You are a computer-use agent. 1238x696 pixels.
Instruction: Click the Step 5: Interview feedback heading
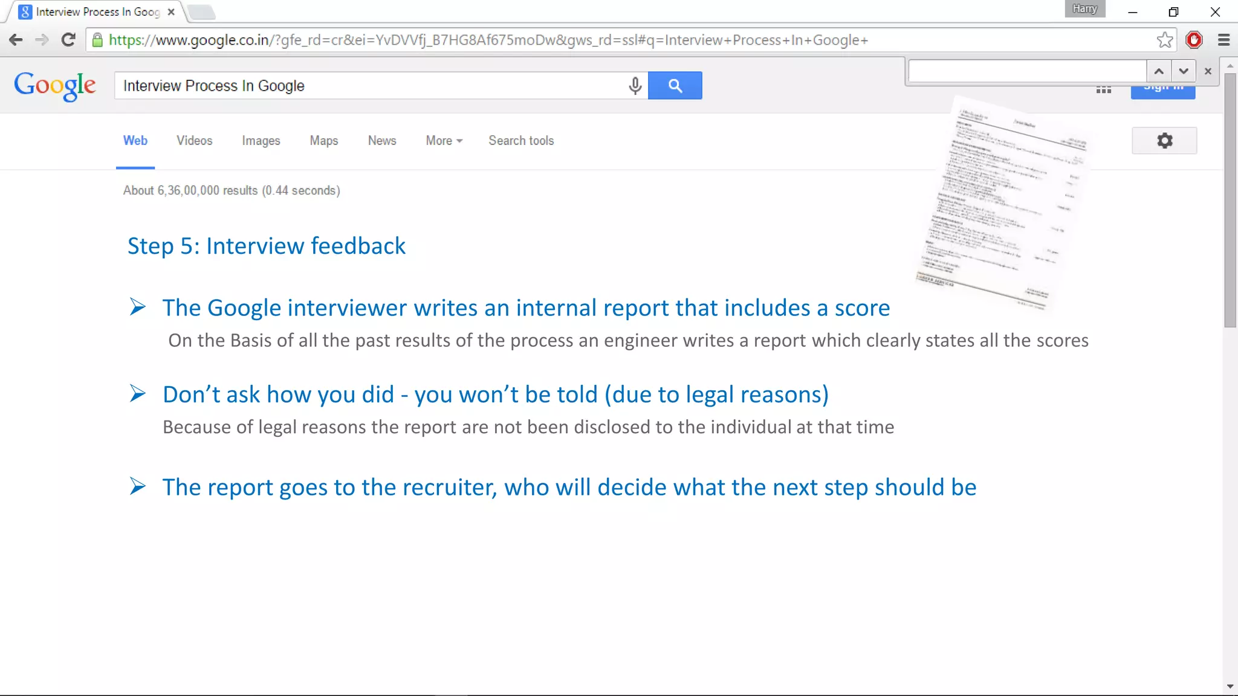267,246
